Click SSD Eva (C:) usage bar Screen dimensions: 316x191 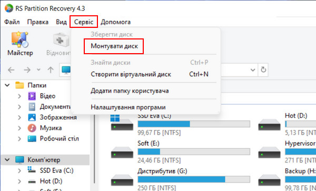click(194, 124)
